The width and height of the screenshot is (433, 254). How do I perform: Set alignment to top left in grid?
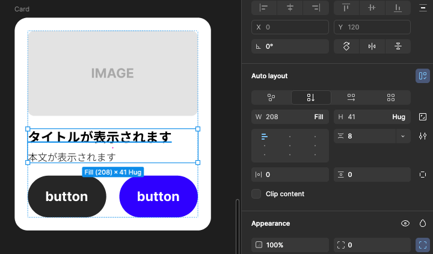pos(264,136)
